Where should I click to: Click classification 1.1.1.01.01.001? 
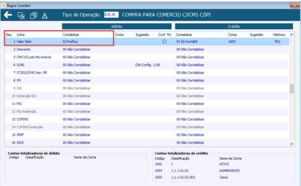pos(183,177)
